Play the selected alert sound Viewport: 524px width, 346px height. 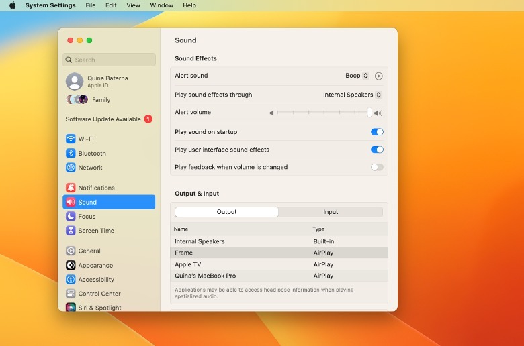[378, 76]
